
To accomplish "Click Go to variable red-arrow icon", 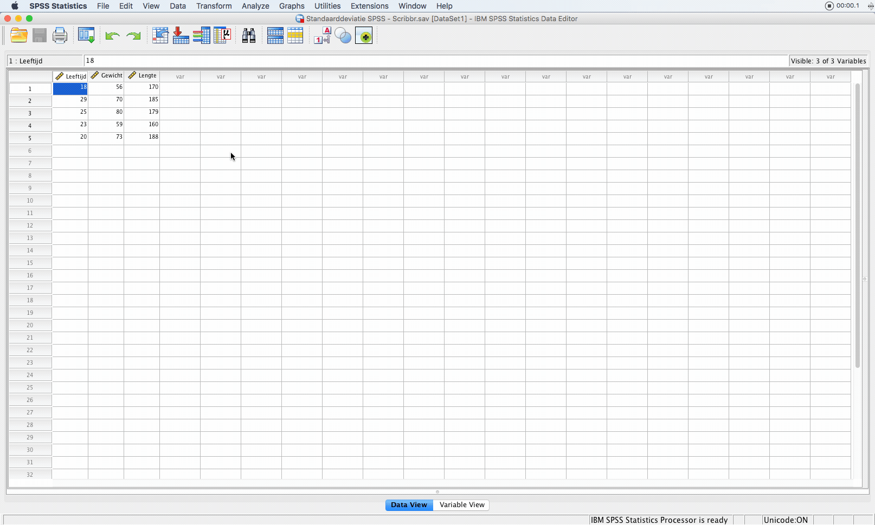I will 181,36.
